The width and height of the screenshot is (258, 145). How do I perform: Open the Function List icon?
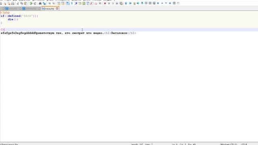click(x=92, y=3)
